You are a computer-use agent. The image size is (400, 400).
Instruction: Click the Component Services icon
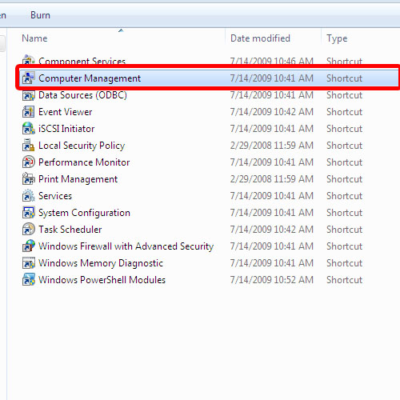coord(29,60)
